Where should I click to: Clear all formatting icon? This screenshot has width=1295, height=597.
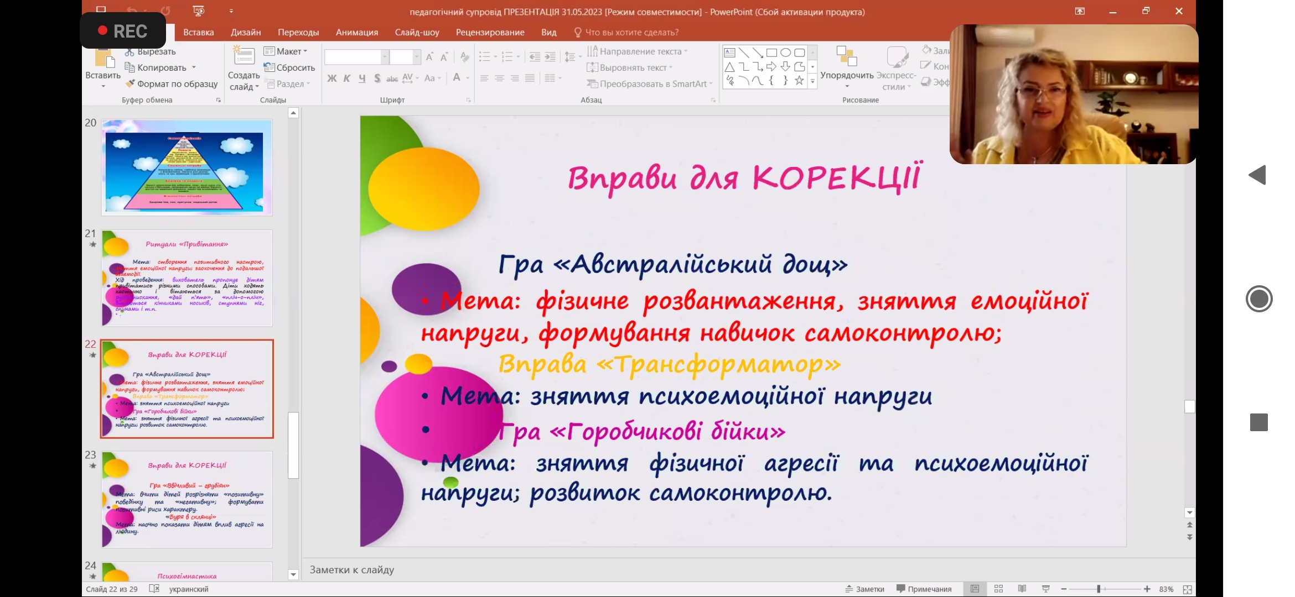click(x=465, y=57)
